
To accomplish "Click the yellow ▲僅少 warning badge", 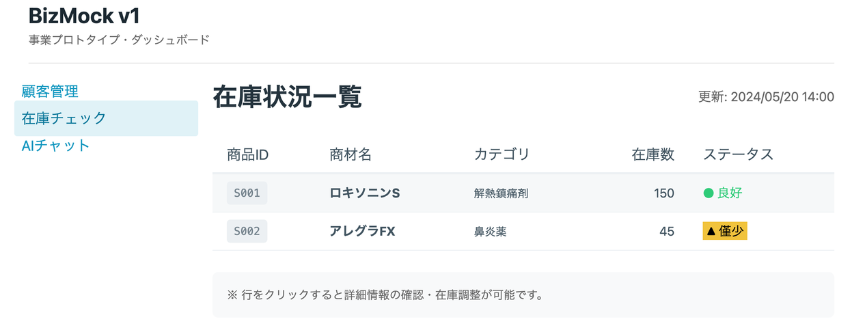I will tap(724, 232).
